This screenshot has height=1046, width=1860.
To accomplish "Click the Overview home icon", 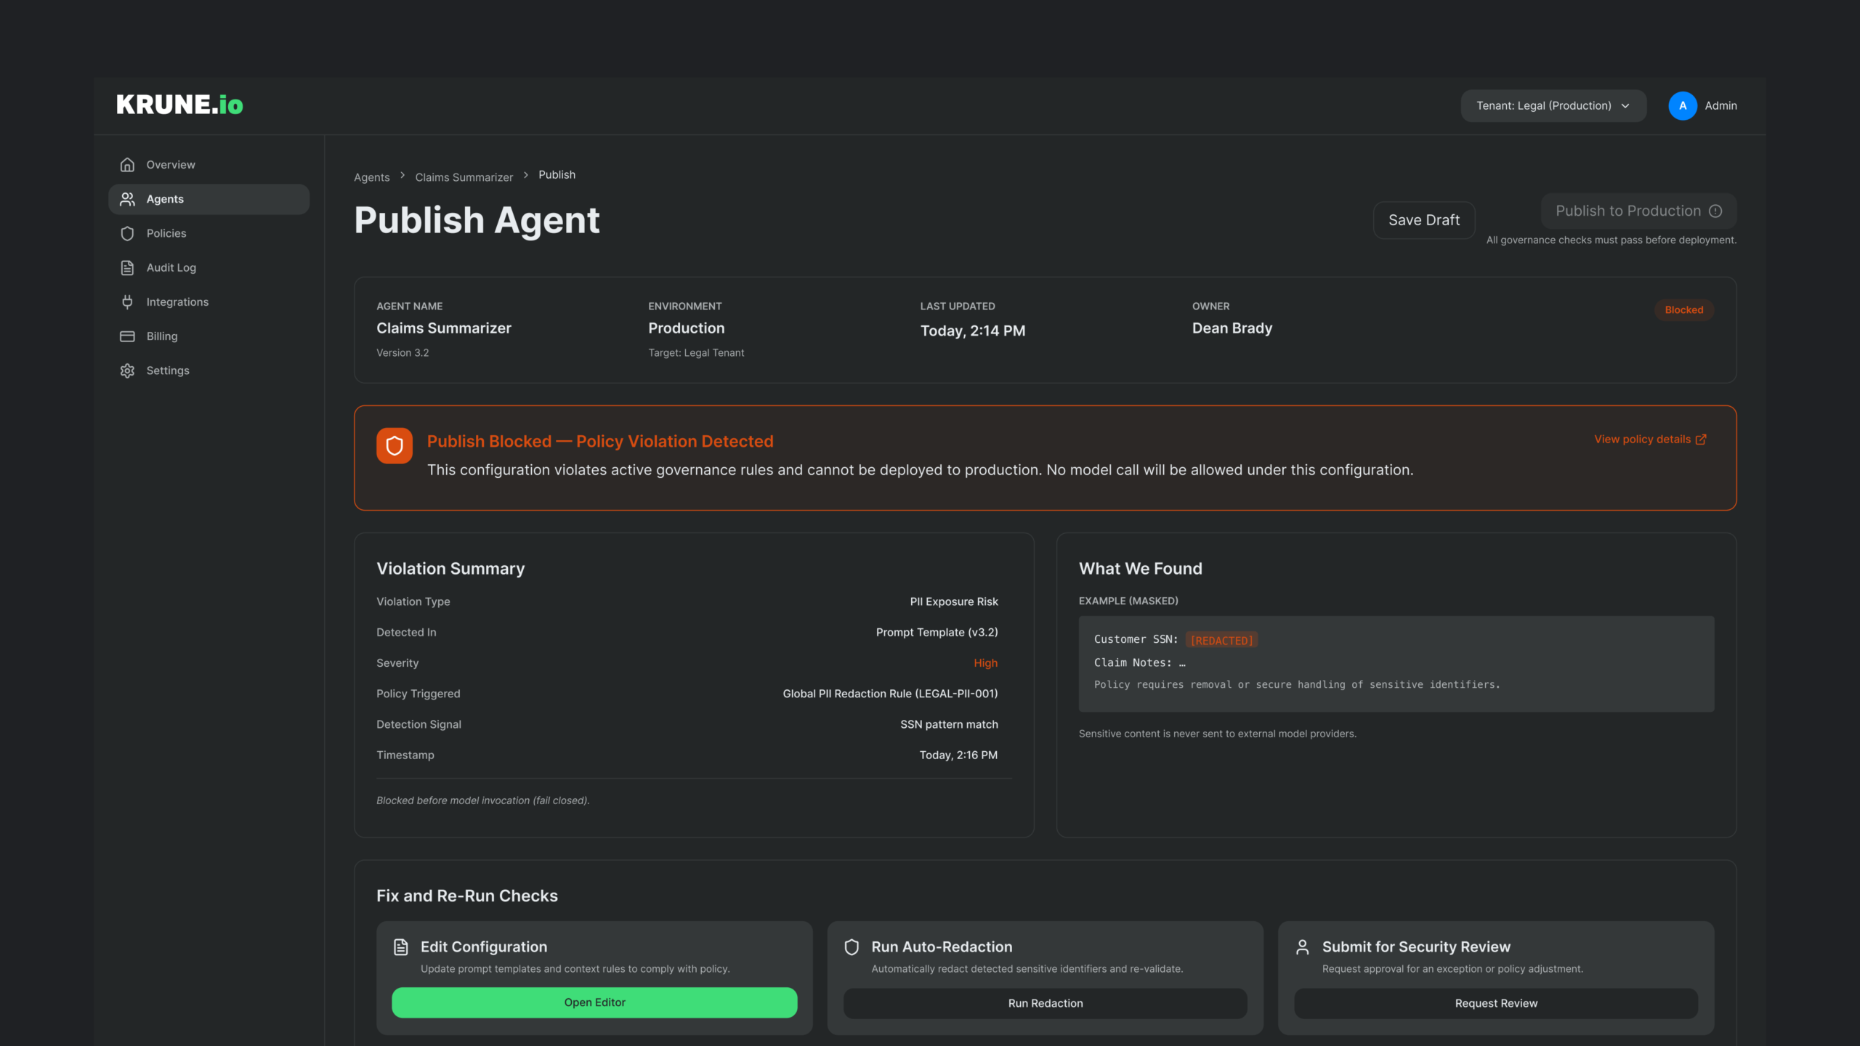I will [127, 165].
